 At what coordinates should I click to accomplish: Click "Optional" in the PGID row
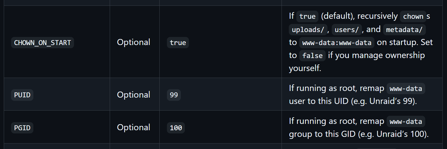tap(134, 127)
